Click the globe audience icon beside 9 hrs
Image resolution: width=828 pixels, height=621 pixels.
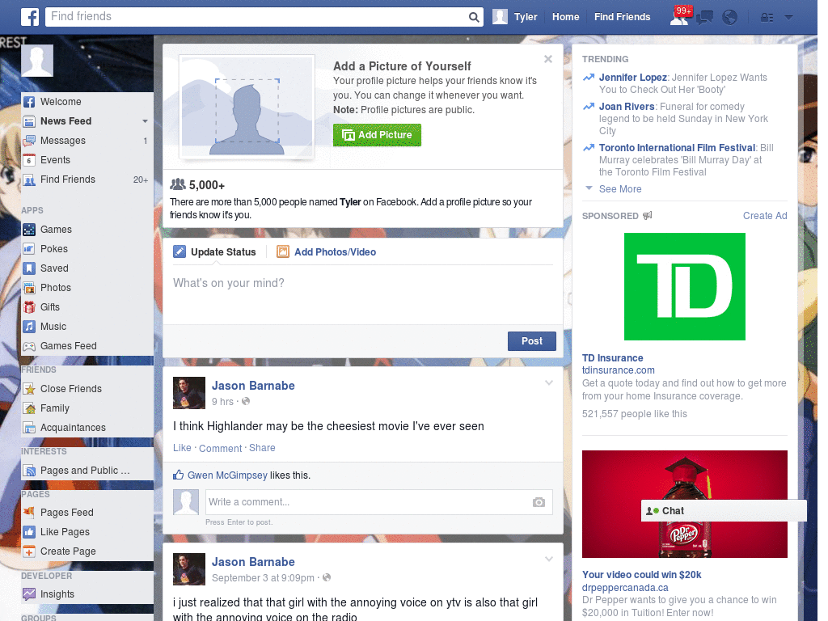click(246, 401)
